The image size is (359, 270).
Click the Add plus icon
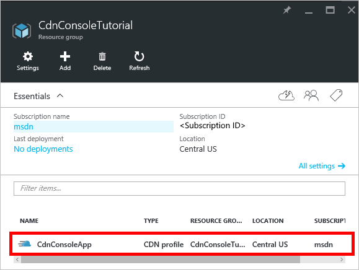click(x=65, y=56)
